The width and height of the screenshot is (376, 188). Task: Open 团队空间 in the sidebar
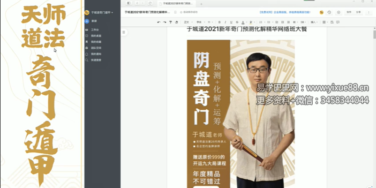93,48
